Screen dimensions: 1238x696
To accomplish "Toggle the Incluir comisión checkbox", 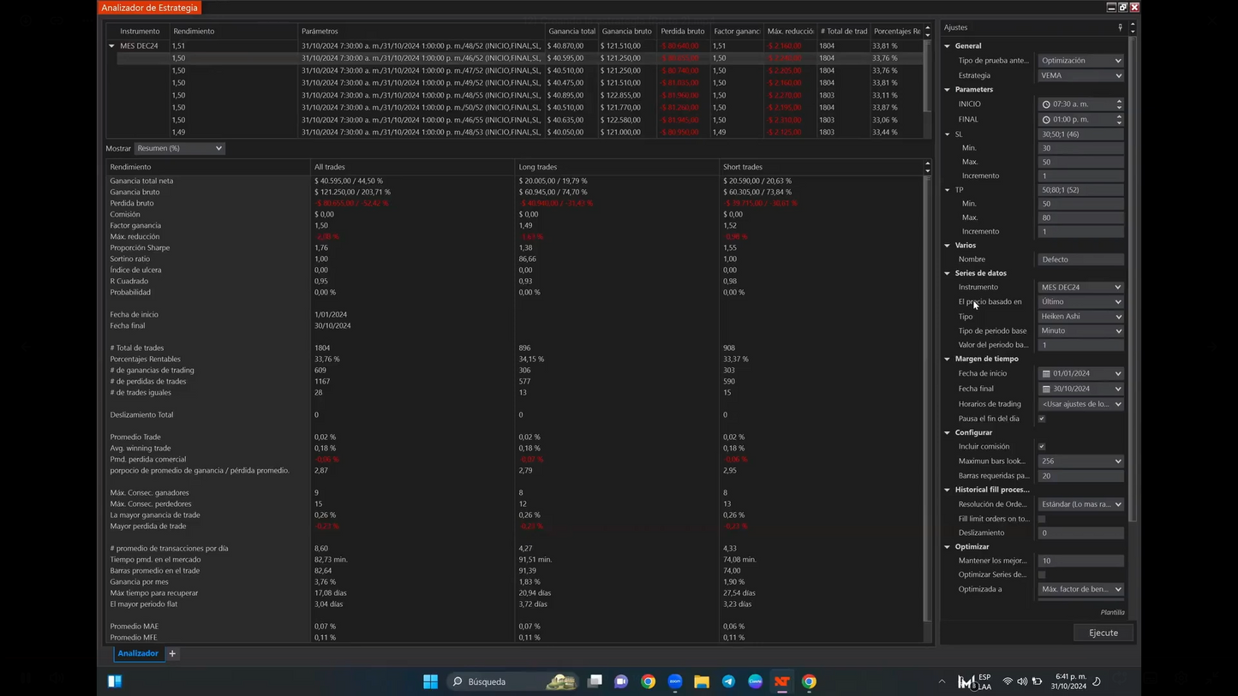I will [x=1042, y=447].
